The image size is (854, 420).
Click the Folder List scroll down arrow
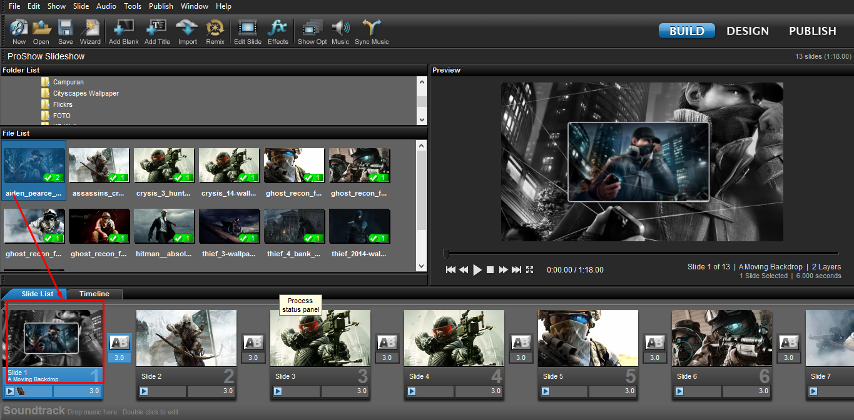tap(422, 119)
